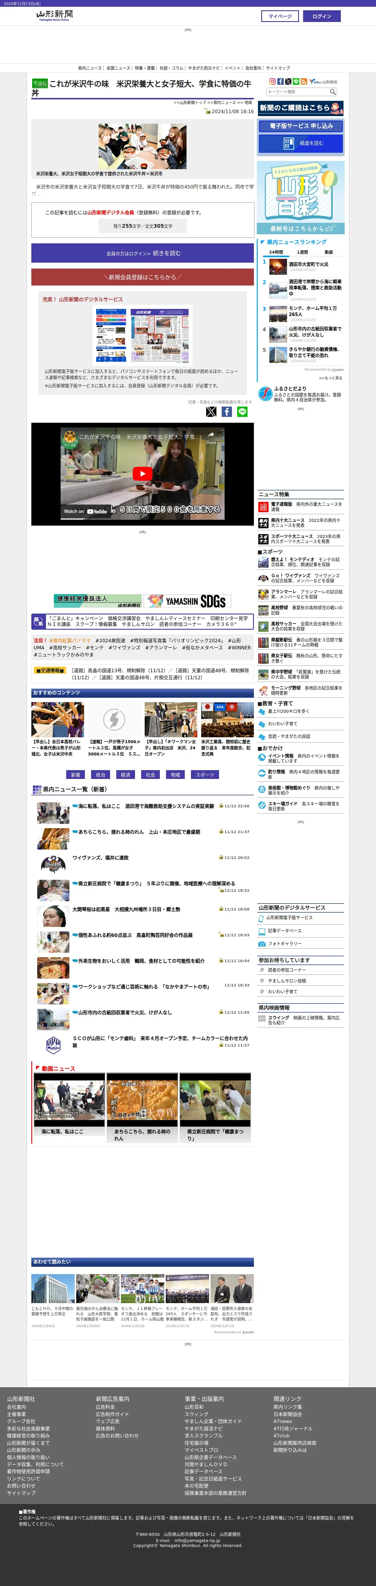Viewport: 376px width, 1586px height.
Task: Open headline ワイヴァンズ、福井に連敗
Action: pyautogui.click(x=100, y=858)
